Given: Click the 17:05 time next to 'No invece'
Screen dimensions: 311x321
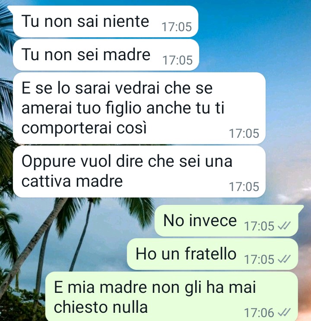Looking at the screenshot, I should coord(259,227).
